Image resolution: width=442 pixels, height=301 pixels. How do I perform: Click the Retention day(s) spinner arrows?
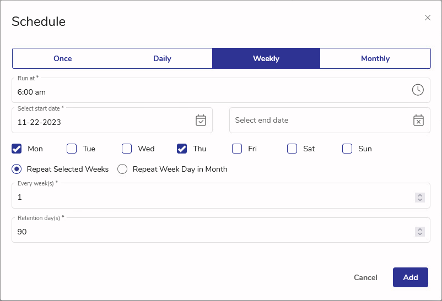[420, 232]
